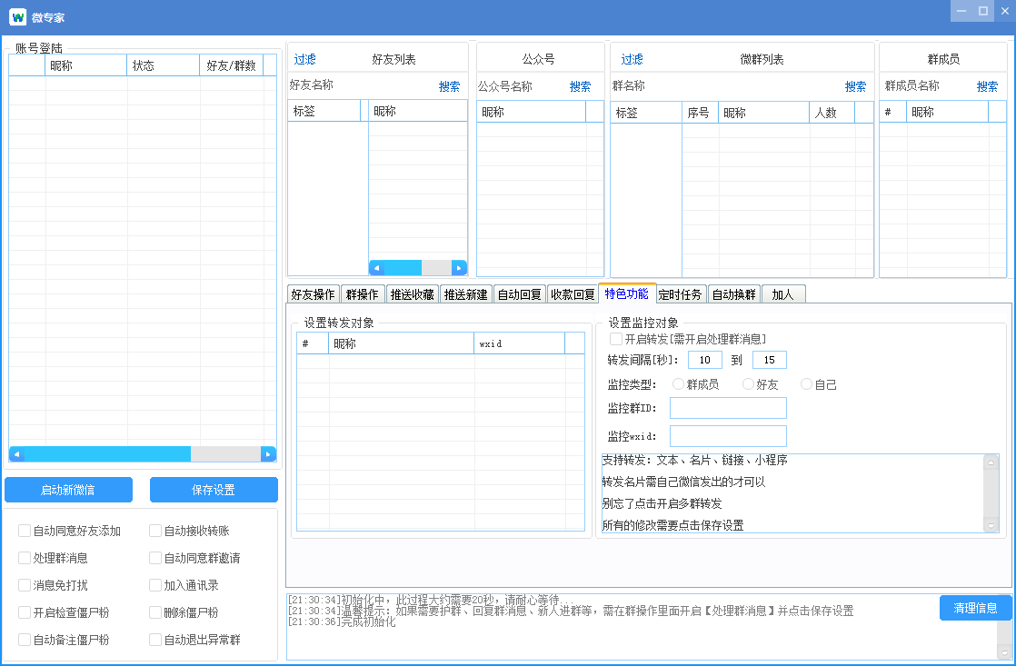Viewport: 1016px width, 666px height.
Task: Click left arrow of friend list scrollbar
Action: [376, 268]
